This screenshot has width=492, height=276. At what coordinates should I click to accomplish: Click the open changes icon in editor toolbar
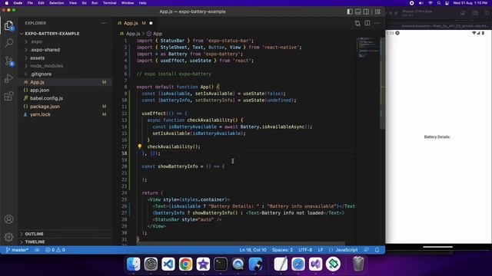(x=357, y=23)
